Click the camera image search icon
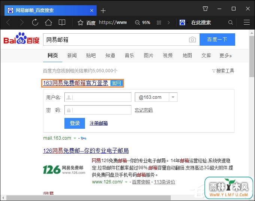 (x=192, y=40)
